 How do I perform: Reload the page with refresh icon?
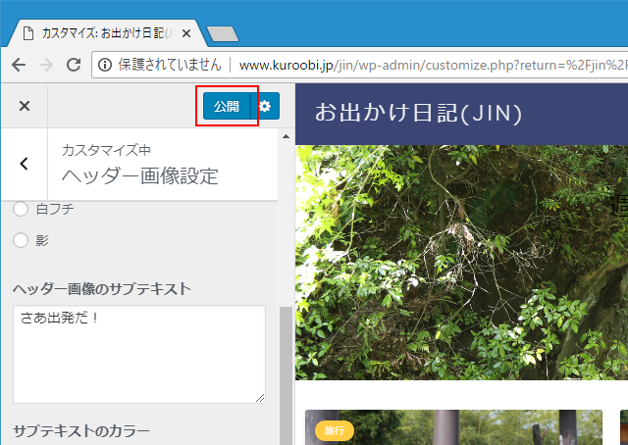[74, 65]
